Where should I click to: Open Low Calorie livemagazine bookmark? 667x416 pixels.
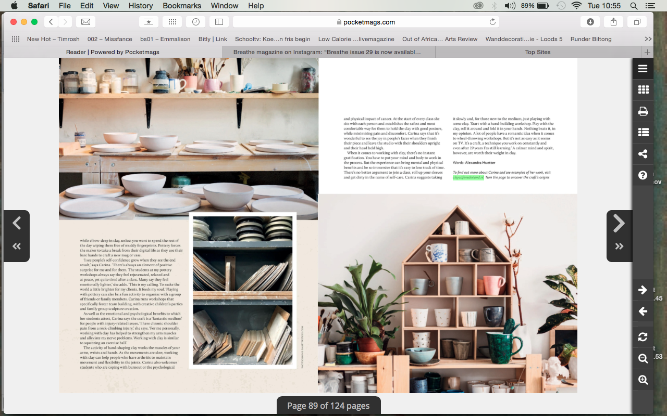pos(356,39)
